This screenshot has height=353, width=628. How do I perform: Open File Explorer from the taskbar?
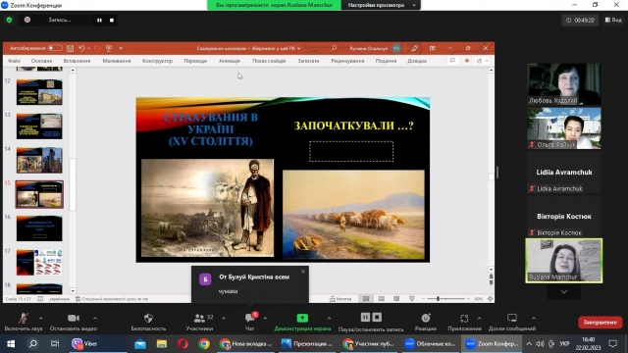161,344
